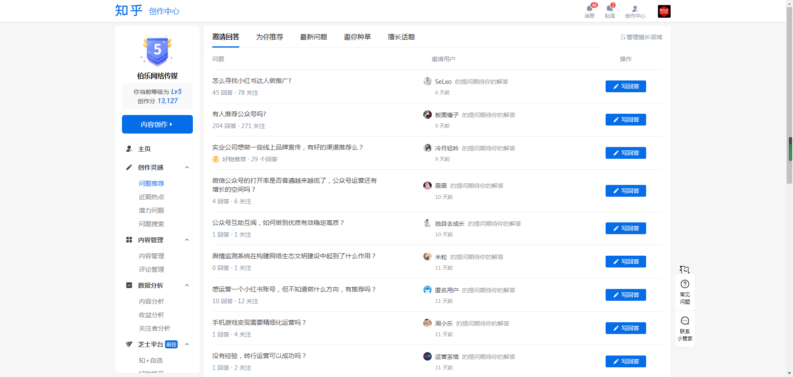Switch to the 为你推荐 tab

270,37
